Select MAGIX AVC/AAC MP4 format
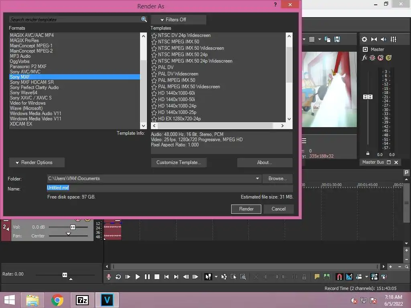411x308 pixels. pyautogui.click(x=32, y=35)
